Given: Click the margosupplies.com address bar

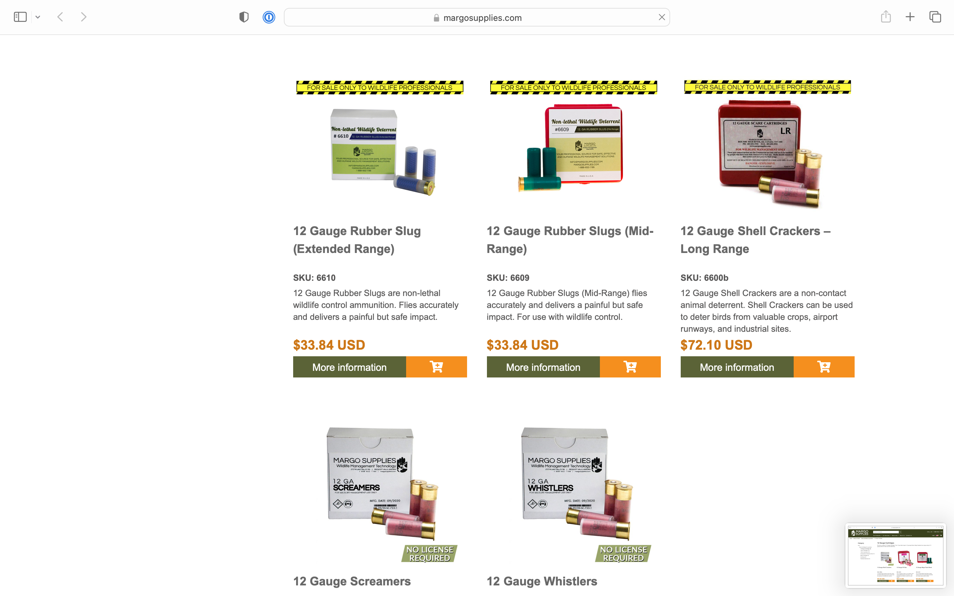Looking at the screenshot, I should tap(477, 17).
